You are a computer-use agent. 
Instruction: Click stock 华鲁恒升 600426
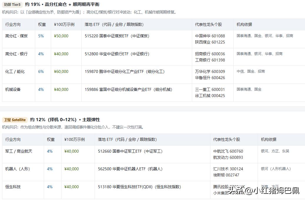210,78
